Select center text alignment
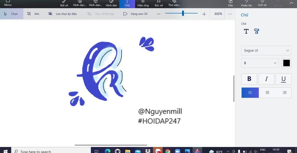 tap(267, 93)
